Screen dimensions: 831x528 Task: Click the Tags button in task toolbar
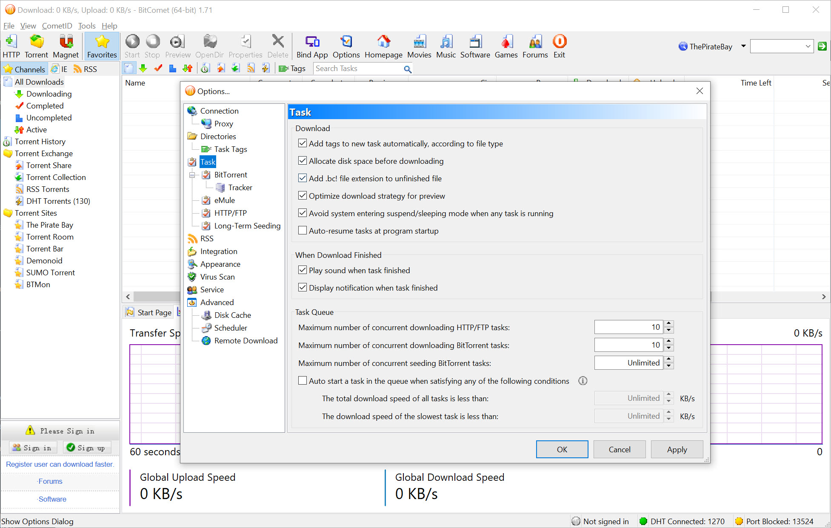292,68
